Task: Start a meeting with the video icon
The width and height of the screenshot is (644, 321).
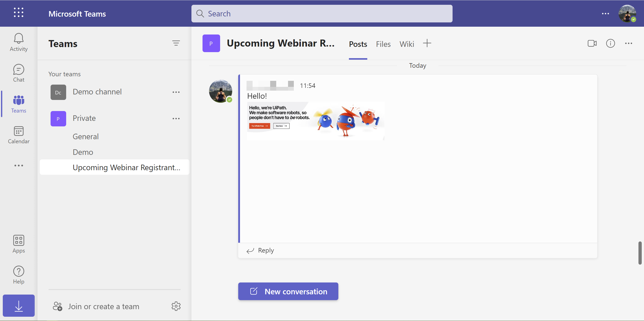Action: coord(592,43)
